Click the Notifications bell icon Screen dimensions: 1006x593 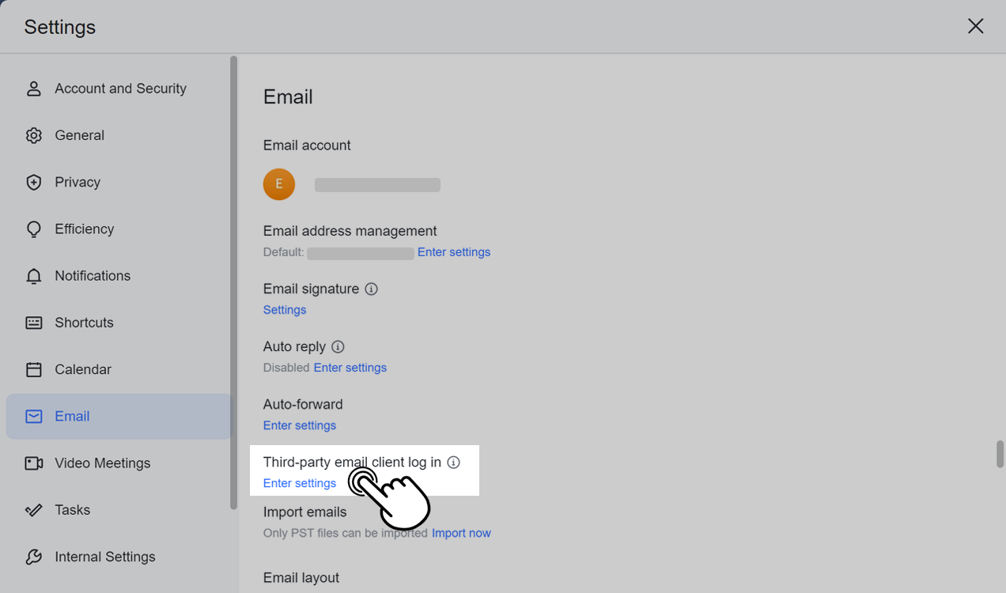point(33,276)
